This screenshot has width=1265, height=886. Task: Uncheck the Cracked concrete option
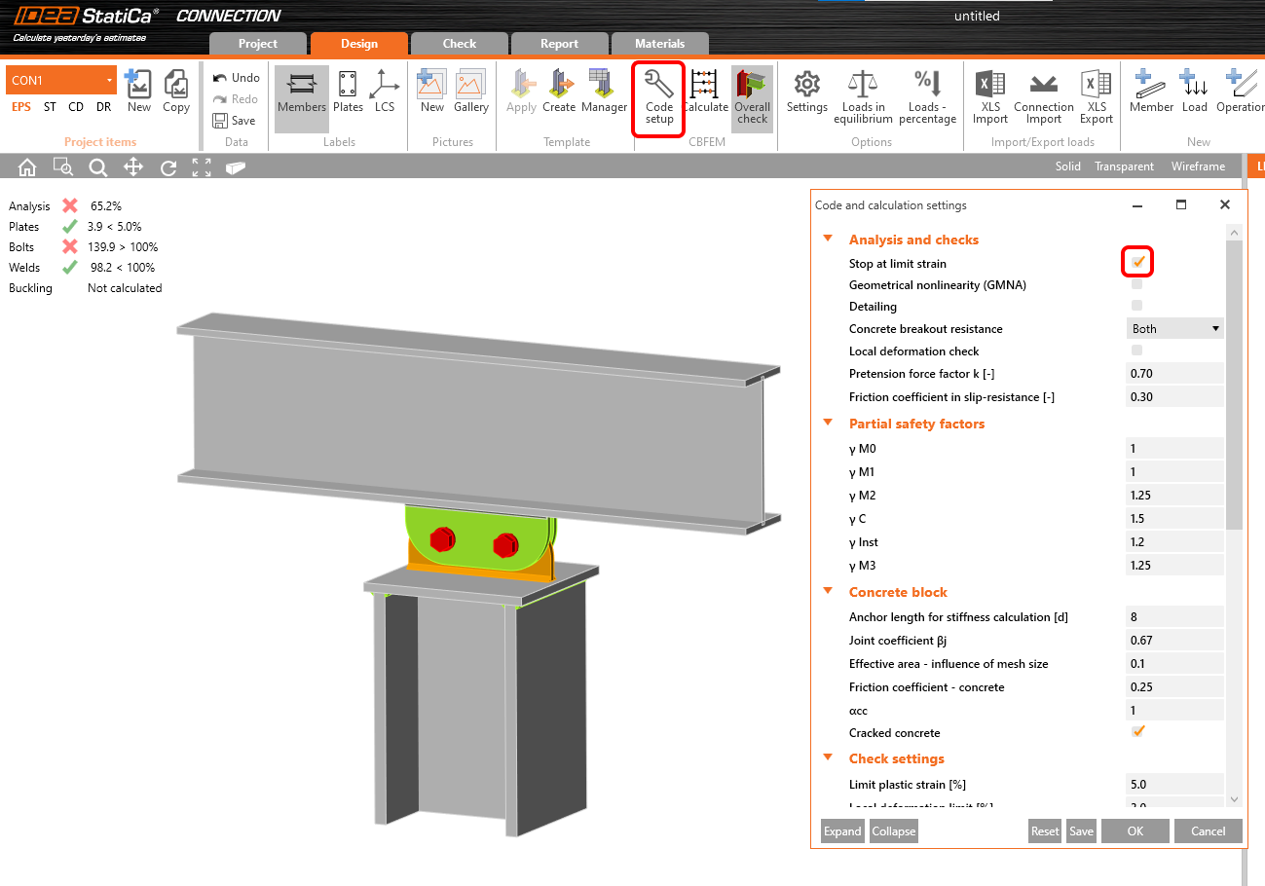click(x=1136, y=732)
